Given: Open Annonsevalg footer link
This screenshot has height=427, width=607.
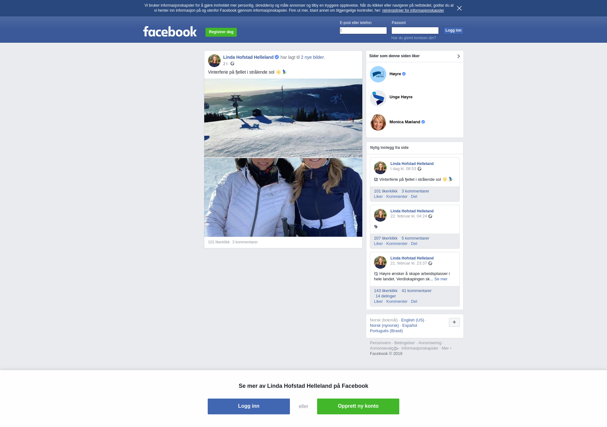Looking at the screenshot, I should [x=384, y=348].
